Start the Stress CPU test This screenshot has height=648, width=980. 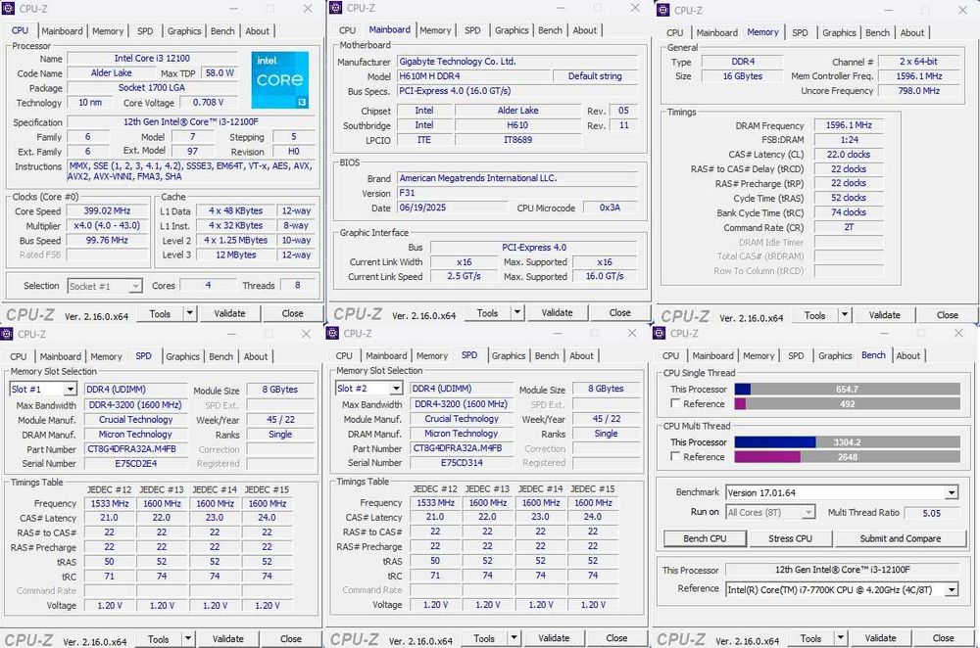click(x=790, y=538)
